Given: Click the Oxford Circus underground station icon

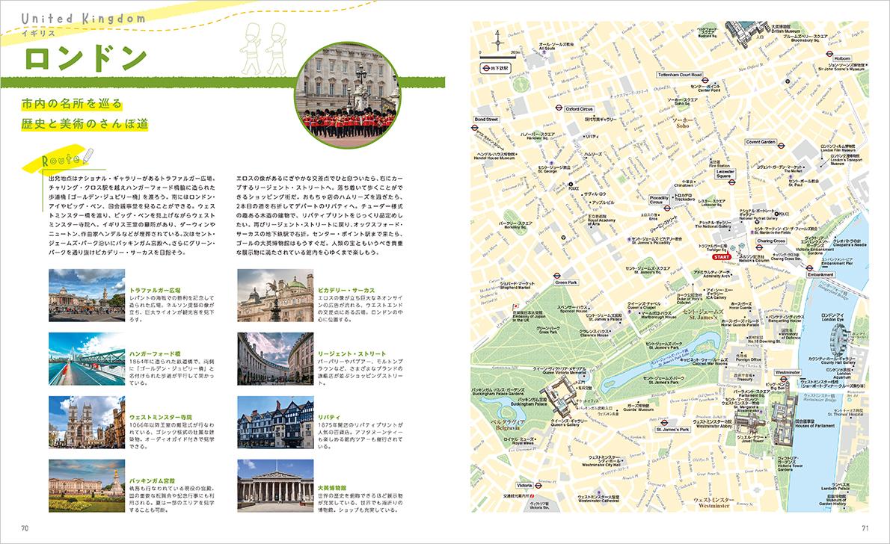Looking at the screenshot, I should click(558, 109).
